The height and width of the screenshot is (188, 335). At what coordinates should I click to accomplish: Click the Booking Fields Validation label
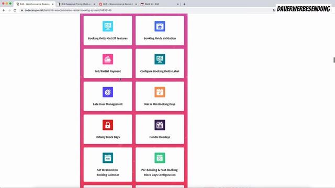point(160,38)
